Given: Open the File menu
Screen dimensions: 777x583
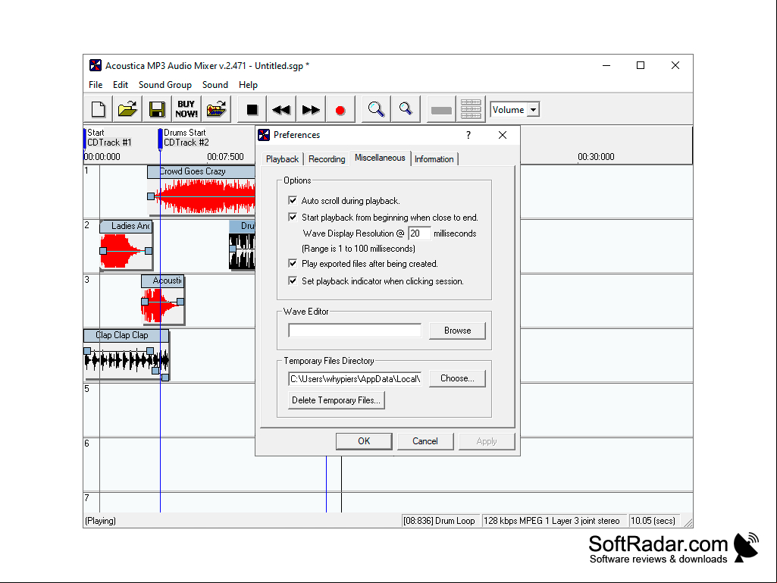Looking at the screenshot, I should [x=96, y=85].
